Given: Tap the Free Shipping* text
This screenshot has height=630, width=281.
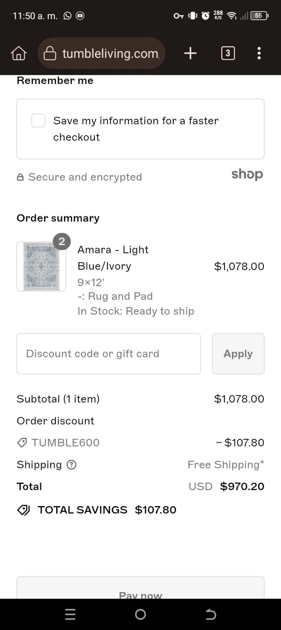Looking at the screenshot, I should (226, 465).
